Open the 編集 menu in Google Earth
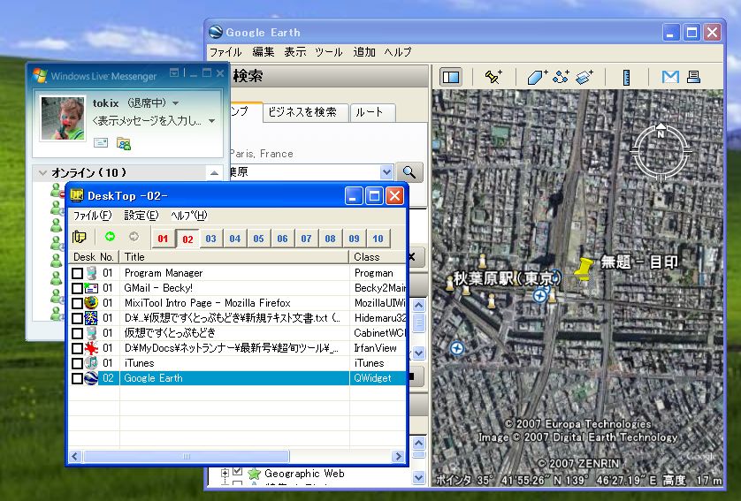The image size is (741, 501). [x=264, y=52]
